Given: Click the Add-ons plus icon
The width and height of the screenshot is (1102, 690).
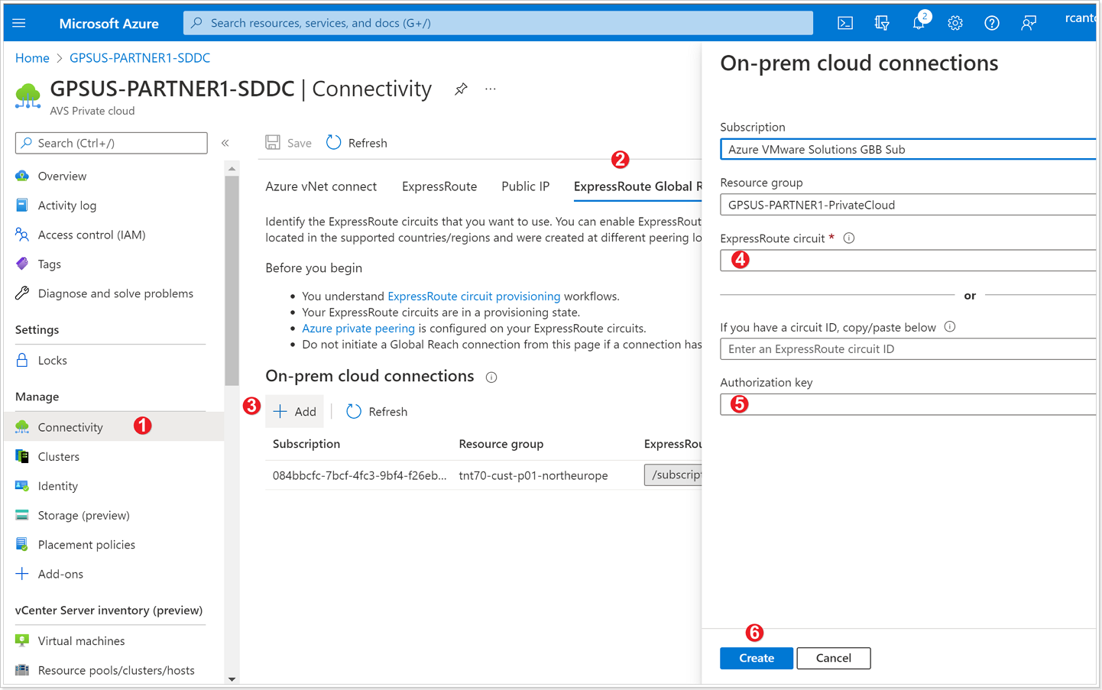Looking at the screenshot, I should 22,574.
